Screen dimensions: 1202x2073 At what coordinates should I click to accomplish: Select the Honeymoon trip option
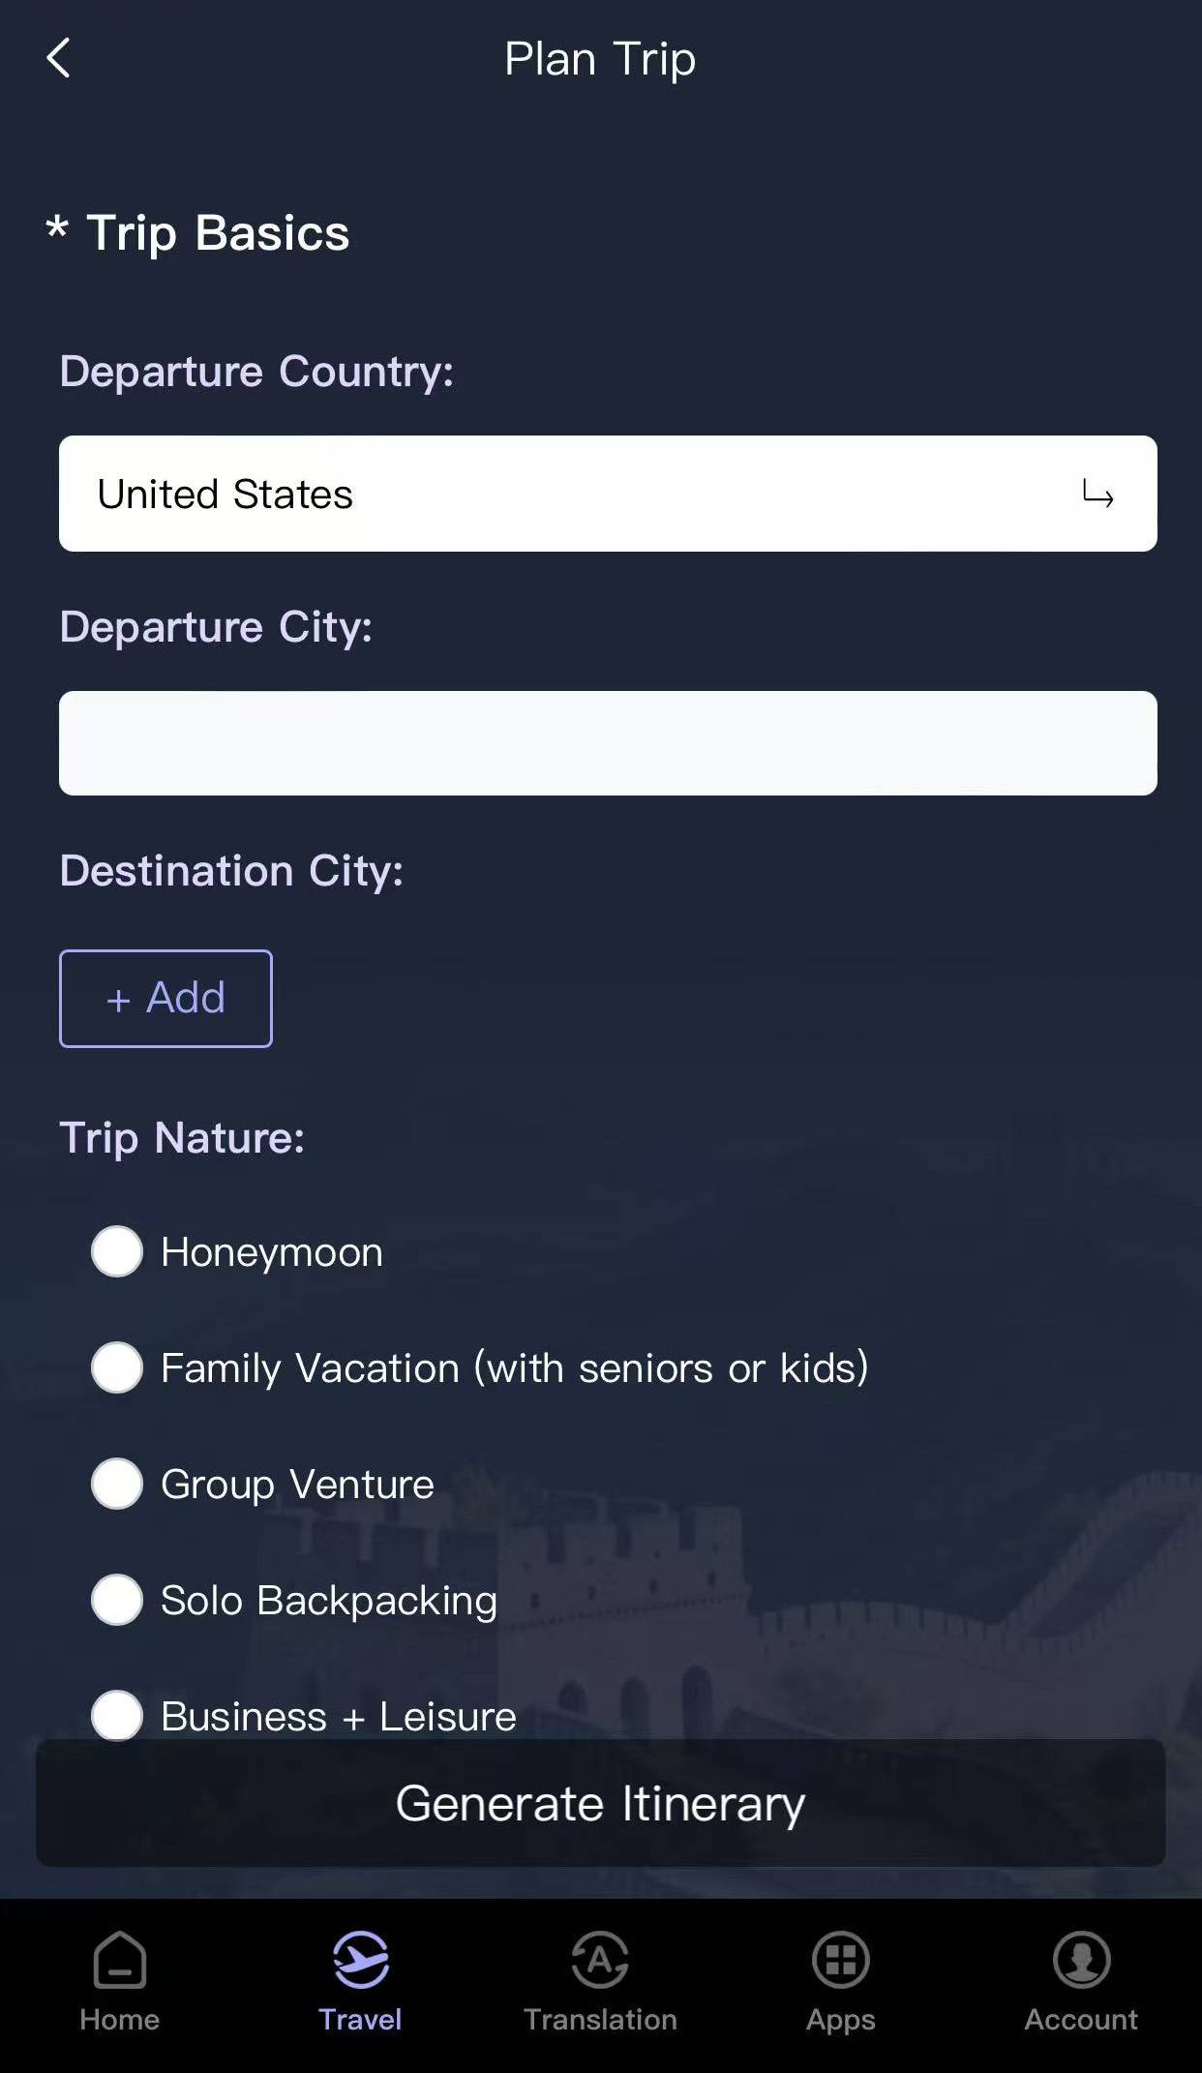coord(117,1251)
